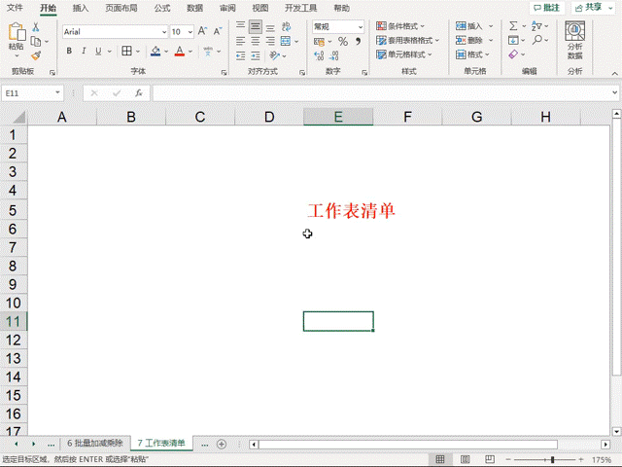Open 单元格样式 cell styles menu

pyautogui.click(x=404, y=54)
